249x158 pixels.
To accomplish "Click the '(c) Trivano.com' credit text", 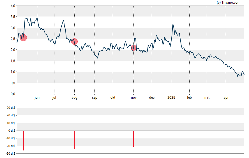I will point(229,2).
